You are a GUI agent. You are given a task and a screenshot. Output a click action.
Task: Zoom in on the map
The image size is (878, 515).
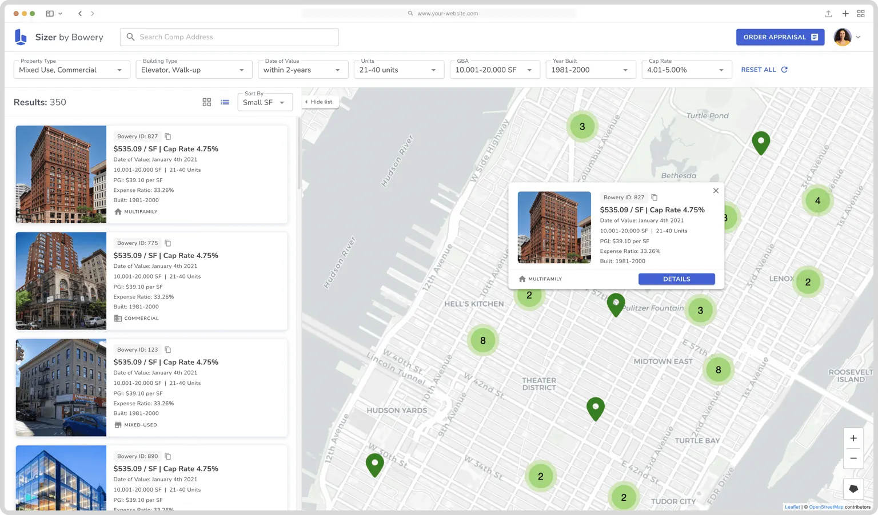[x=853, y=438]
